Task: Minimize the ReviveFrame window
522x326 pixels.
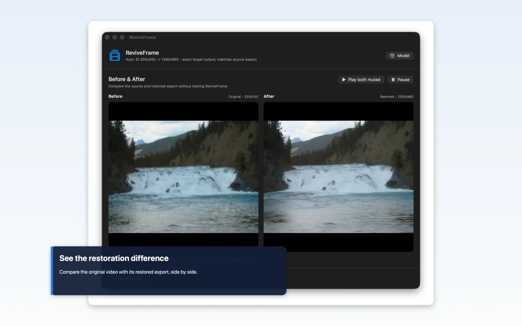Action: [115, 37]
